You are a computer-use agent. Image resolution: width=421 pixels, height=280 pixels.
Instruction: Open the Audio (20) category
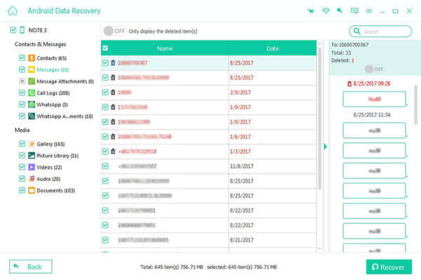coord(48,178)
